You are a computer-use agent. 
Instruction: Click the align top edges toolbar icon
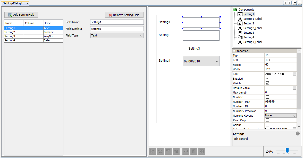coord(168,152)
